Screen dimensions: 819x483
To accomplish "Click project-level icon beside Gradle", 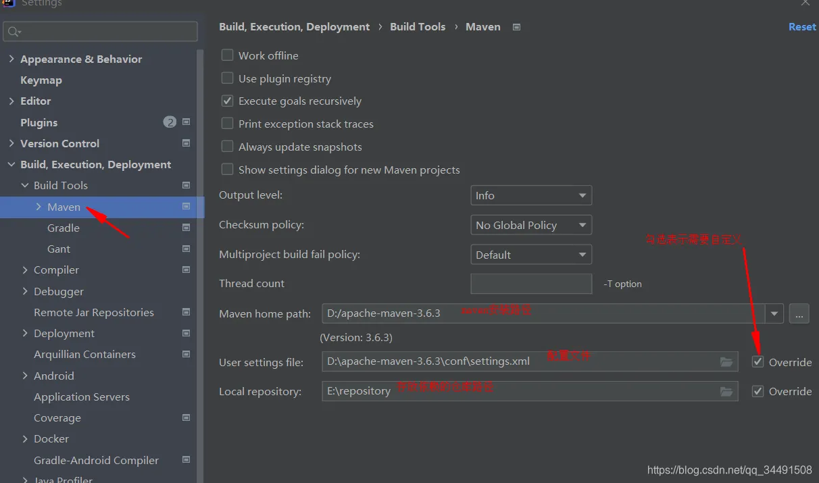I will [187, 228].
